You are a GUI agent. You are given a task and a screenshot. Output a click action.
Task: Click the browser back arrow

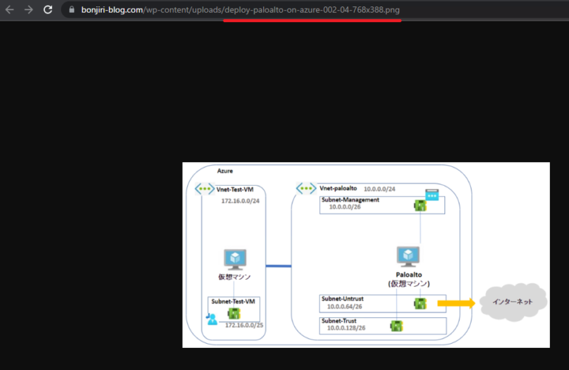(x=10, y=10)
